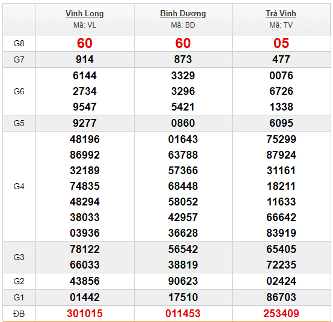Click Trà Vinh G8 result 05
The height and width of the screenshot is (322, 333).
(281, 43)
